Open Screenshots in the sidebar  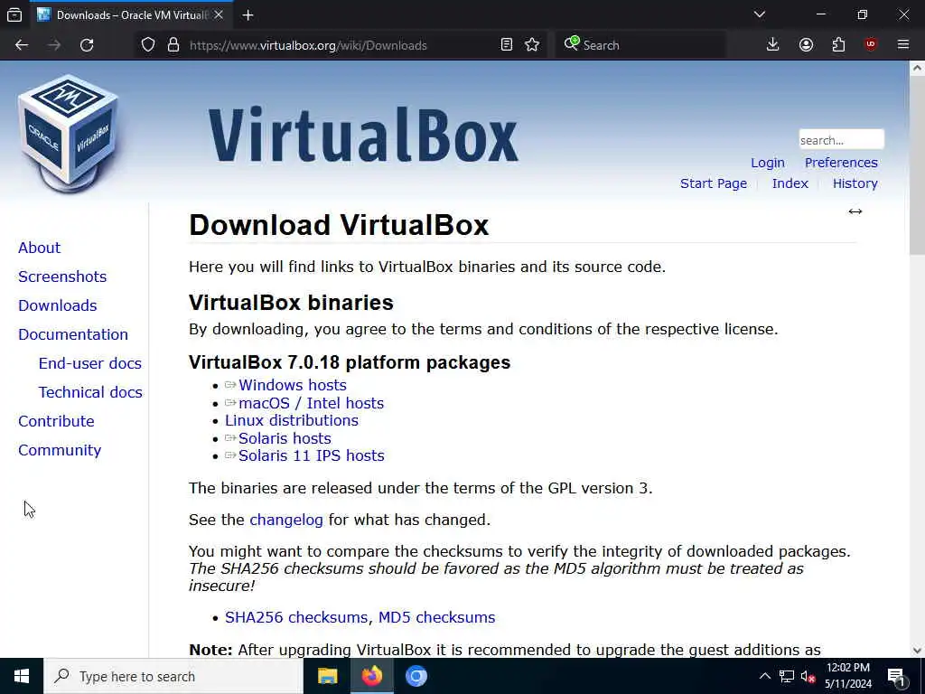coord(62,277)
